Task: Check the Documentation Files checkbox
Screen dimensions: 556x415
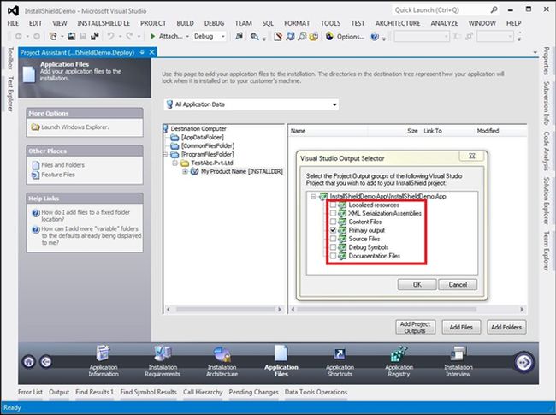Action: (333, 256)
